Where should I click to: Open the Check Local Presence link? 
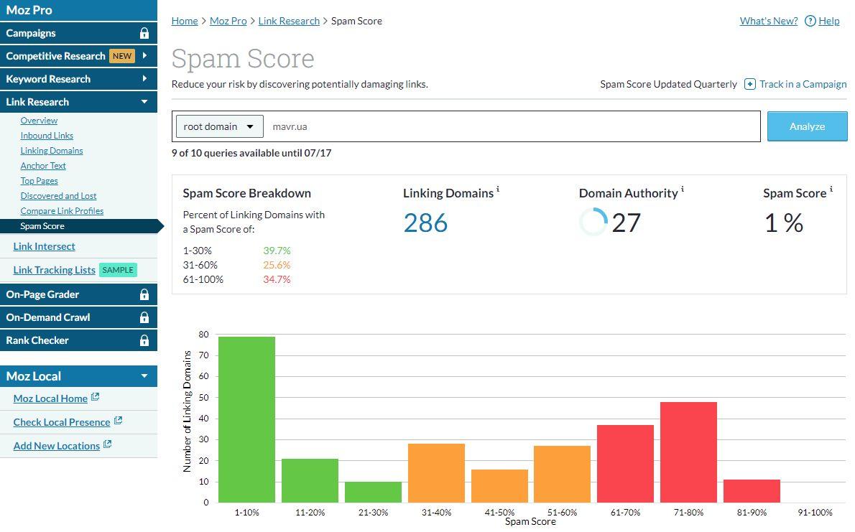coord(62,422)
